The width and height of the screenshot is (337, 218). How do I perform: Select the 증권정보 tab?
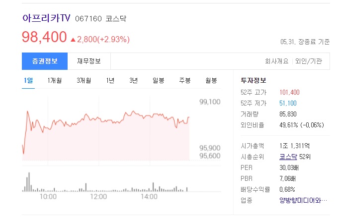click(45, 61)
